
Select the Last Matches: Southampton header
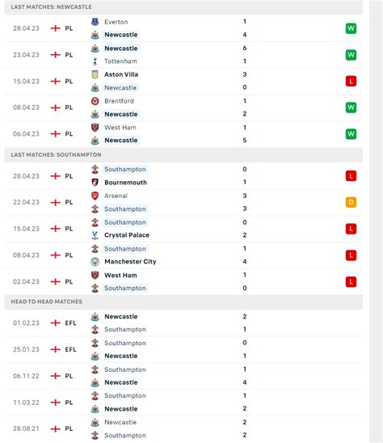tap(183, 155)
